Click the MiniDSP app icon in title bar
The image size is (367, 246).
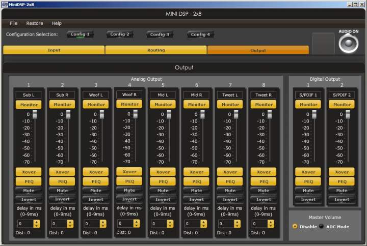pyautogui.click(x=5, y=5)
